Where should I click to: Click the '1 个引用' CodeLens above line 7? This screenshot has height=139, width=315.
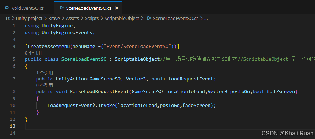coord(44,72)
